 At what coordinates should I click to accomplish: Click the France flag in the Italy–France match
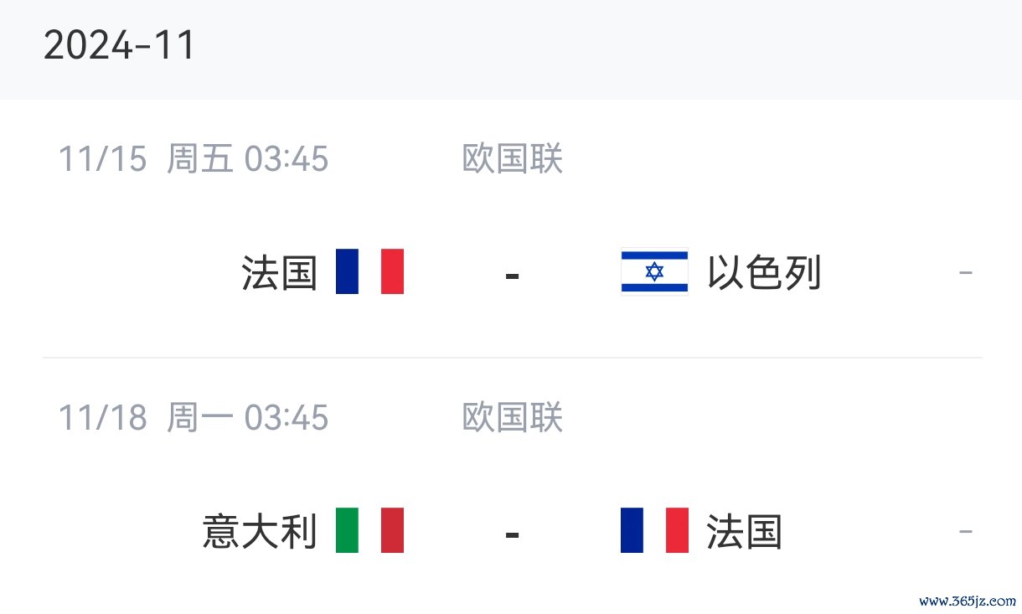coord(654,530)
